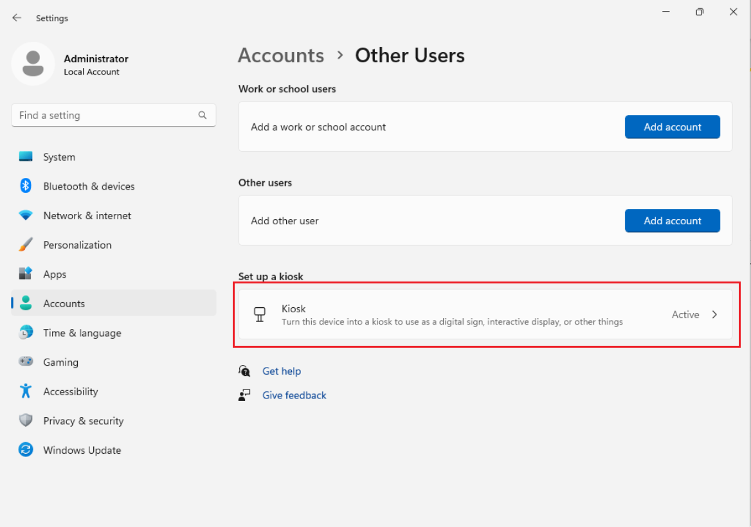Minimize the Settings window
Viewport: 751px width, 527px height.
(x=665, y=12)
